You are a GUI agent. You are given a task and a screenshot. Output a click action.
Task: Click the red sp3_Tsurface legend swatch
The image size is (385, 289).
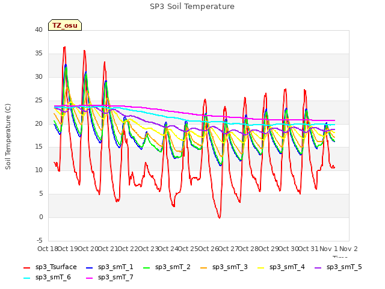[26, 267]
